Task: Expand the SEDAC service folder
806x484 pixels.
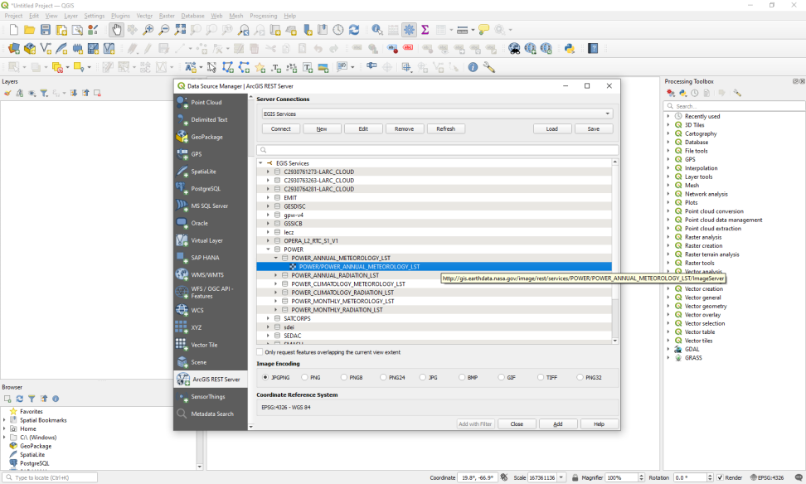Action: 268,336
